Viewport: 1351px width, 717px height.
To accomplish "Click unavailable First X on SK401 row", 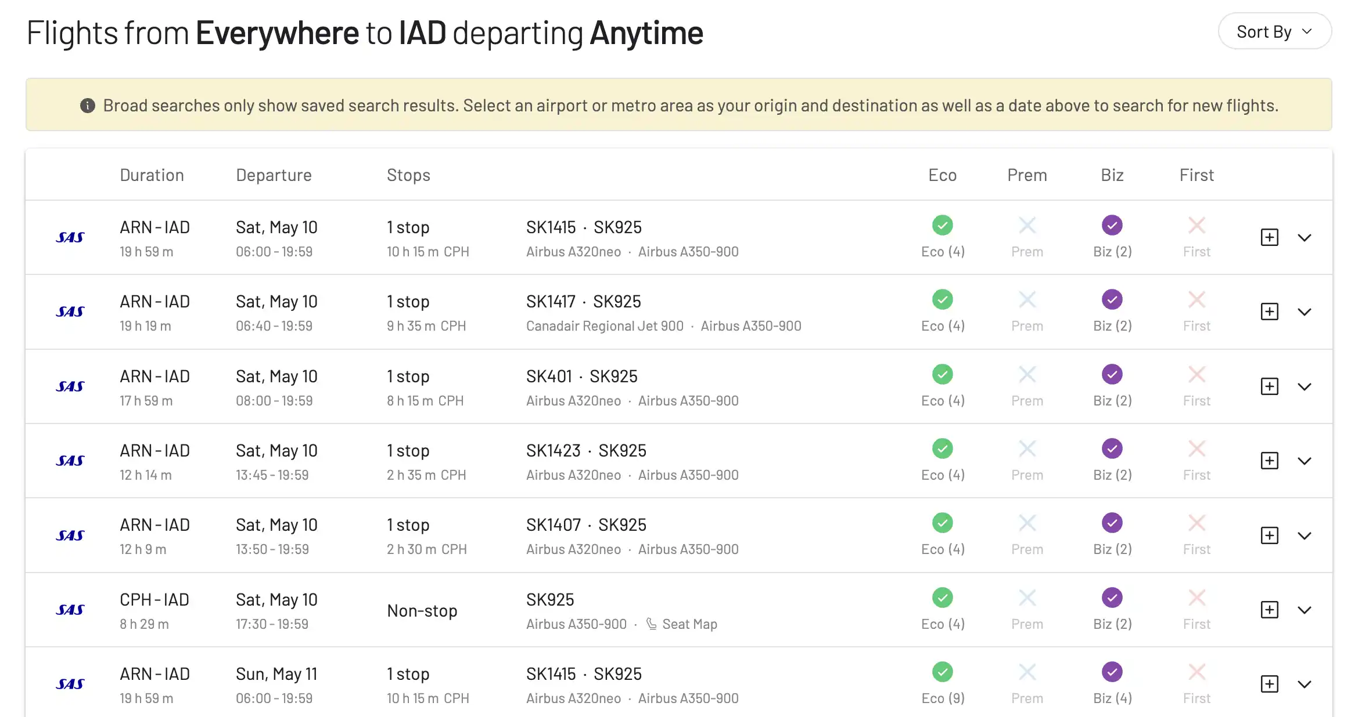I will pos(1197,374).
